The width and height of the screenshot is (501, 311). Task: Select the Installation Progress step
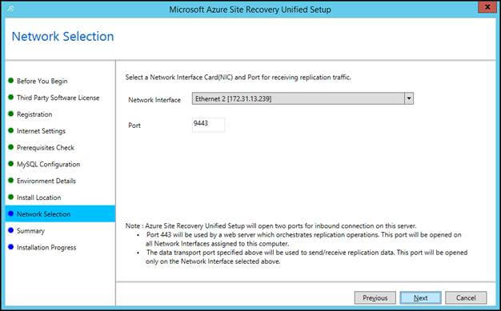click(46, 247)
